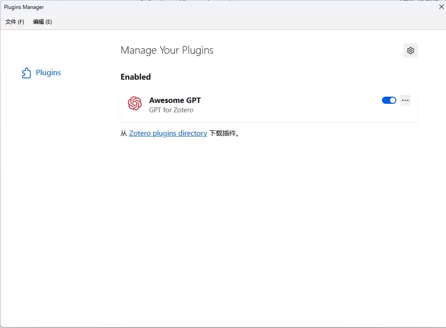Open the 文件 (F) menu
The height and width of the screenshot is (328, 446).
tap(15, 22)
